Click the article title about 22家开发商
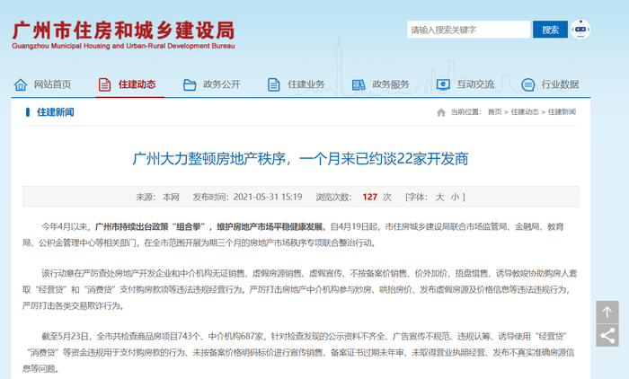Image resolution: width=629 pixels, height=379 pixels. coord(300,159)
